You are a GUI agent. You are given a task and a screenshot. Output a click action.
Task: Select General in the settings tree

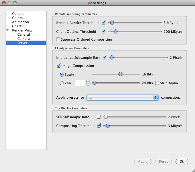point(18,14)
